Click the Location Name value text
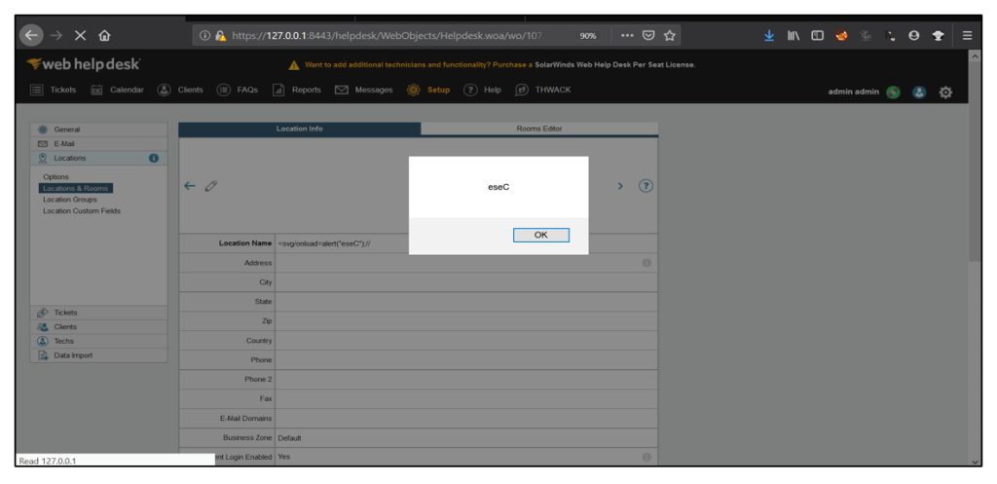The image size is (997, 484). click(324, 243)
